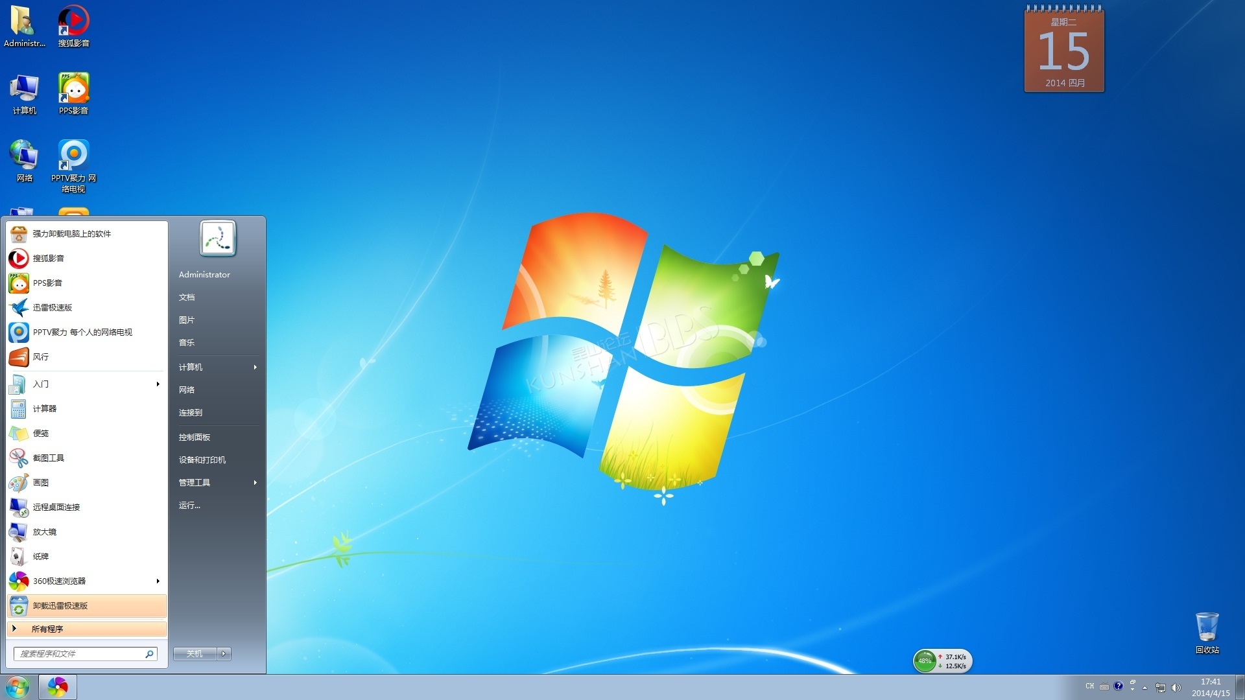This screenshot has height=700, width=1245.
Task: Click the Windows Start orb
Action: click(x=18, y=687)
